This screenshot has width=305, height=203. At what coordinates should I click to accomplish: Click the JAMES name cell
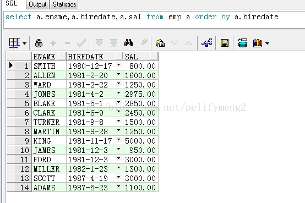pos(49,150)
